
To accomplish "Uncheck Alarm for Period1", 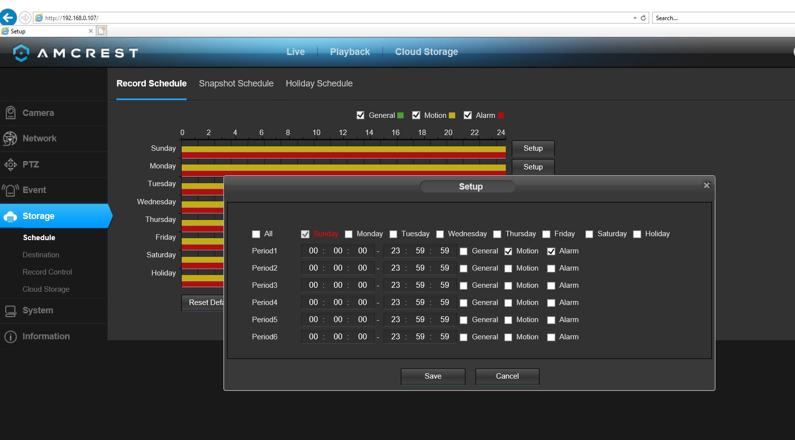I will click(x=551, y=251).
